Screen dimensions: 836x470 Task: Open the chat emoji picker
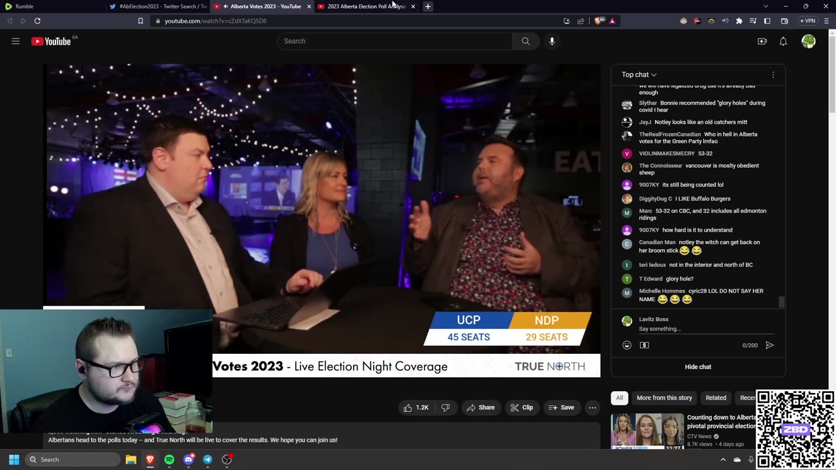pyautogui.click(x=627, y=345)
